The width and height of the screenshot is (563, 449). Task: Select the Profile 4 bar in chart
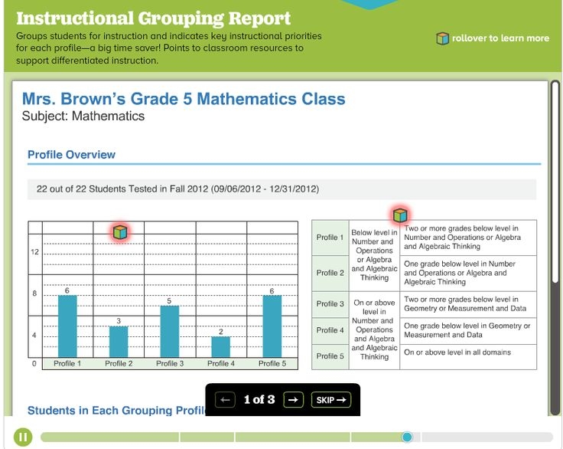pos(220,347)
